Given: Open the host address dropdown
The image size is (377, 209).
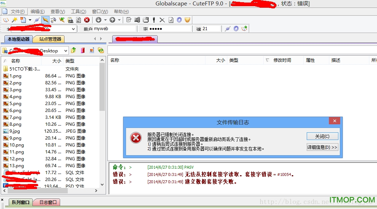Looking at the screenshot, I should [x=73, y=29].
